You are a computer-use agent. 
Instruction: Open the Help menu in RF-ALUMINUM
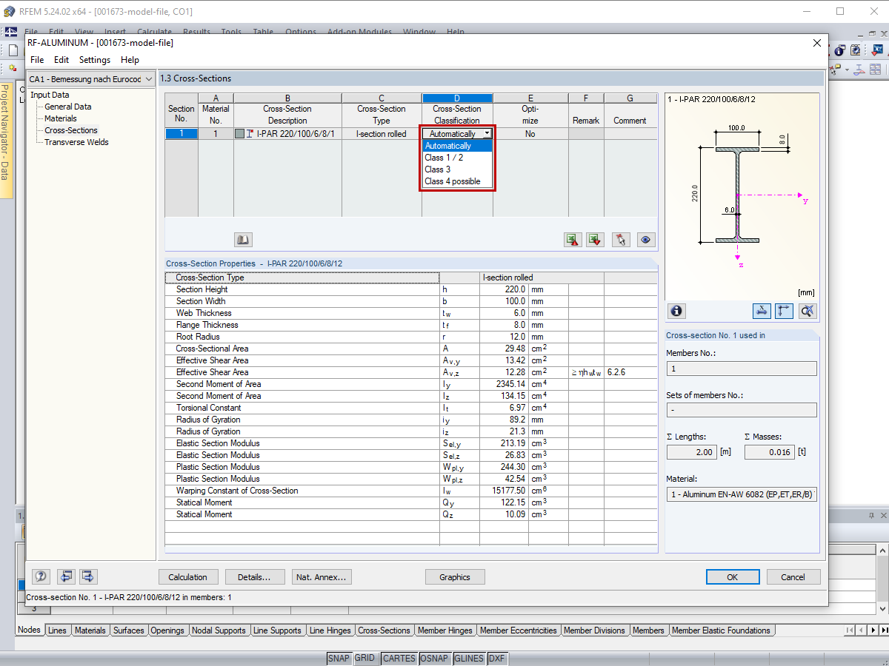[130, 60]
